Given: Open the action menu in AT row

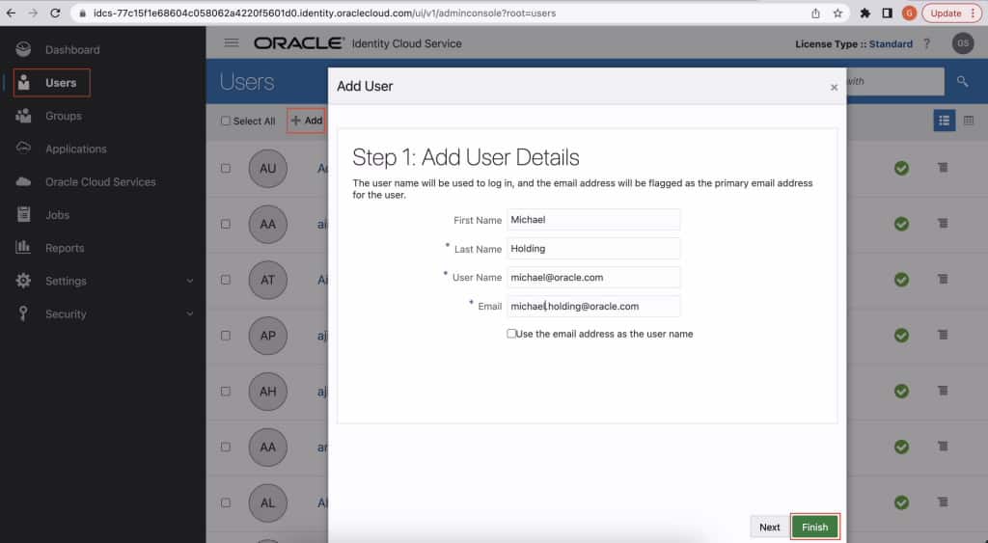Looking at the screenshot, I should coord(943,279).
